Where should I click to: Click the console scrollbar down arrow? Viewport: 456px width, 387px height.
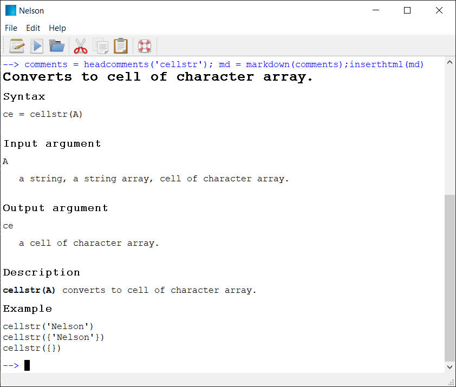click(450, 366)
